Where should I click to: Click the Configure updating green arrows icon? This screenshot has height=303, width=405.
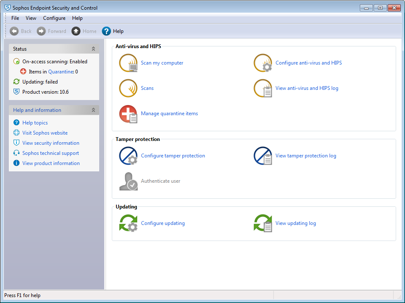tap(128, 224)
